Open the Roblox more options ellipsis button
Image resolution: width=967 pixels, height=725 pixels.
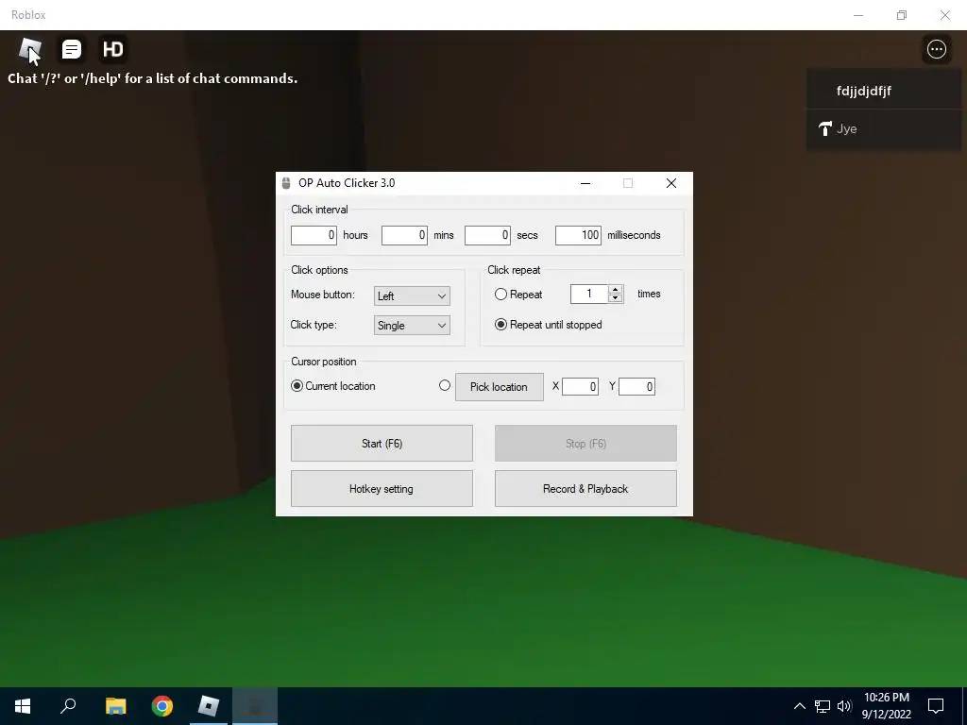click(x=936, y=49)
